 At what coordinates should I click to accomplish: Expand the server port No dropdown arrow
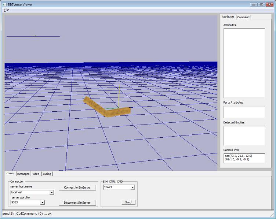tap(42, 202)
